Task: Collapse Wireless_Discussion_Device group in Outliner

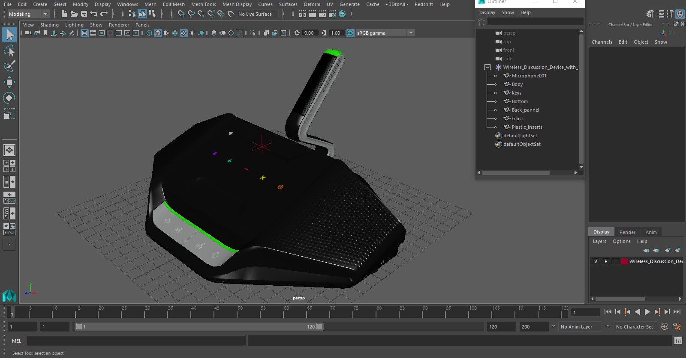Action: click(487, 67)
